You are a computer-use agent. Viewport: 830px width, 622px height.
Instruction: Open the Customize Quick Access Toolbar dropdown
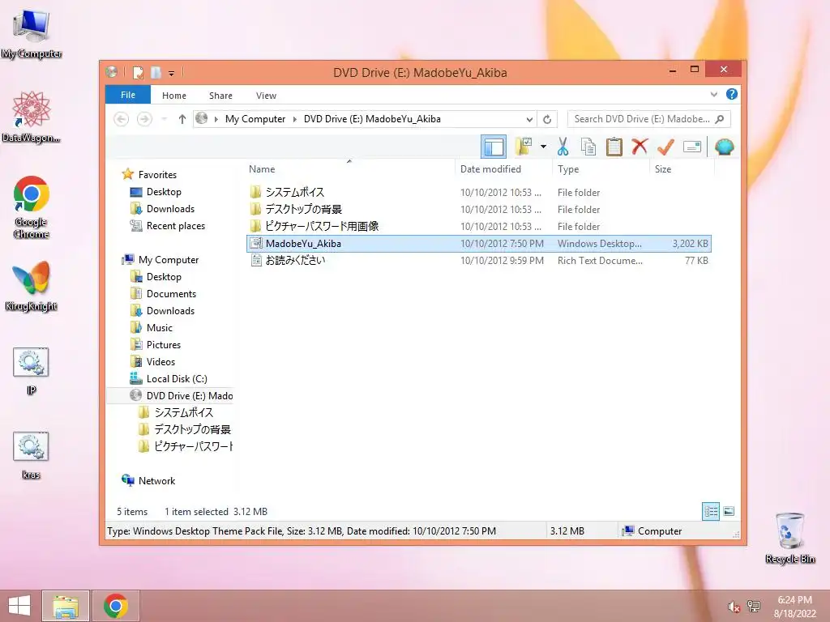[172, 73]
